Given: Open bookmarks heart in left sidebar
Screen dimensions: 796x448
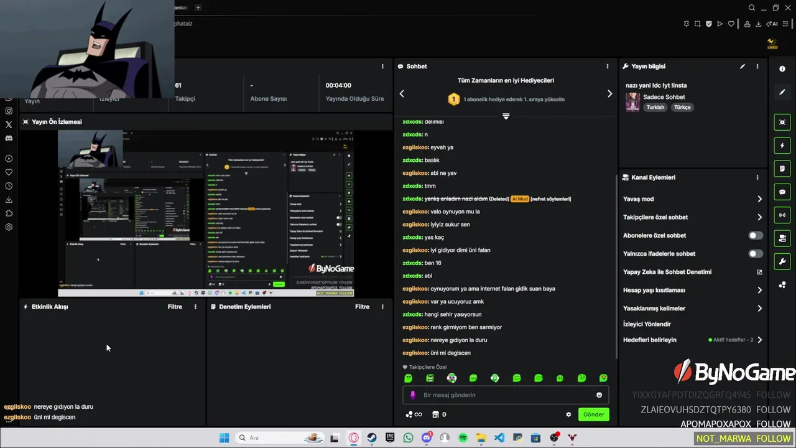Looking at the screenshot, I should (9, 172).
